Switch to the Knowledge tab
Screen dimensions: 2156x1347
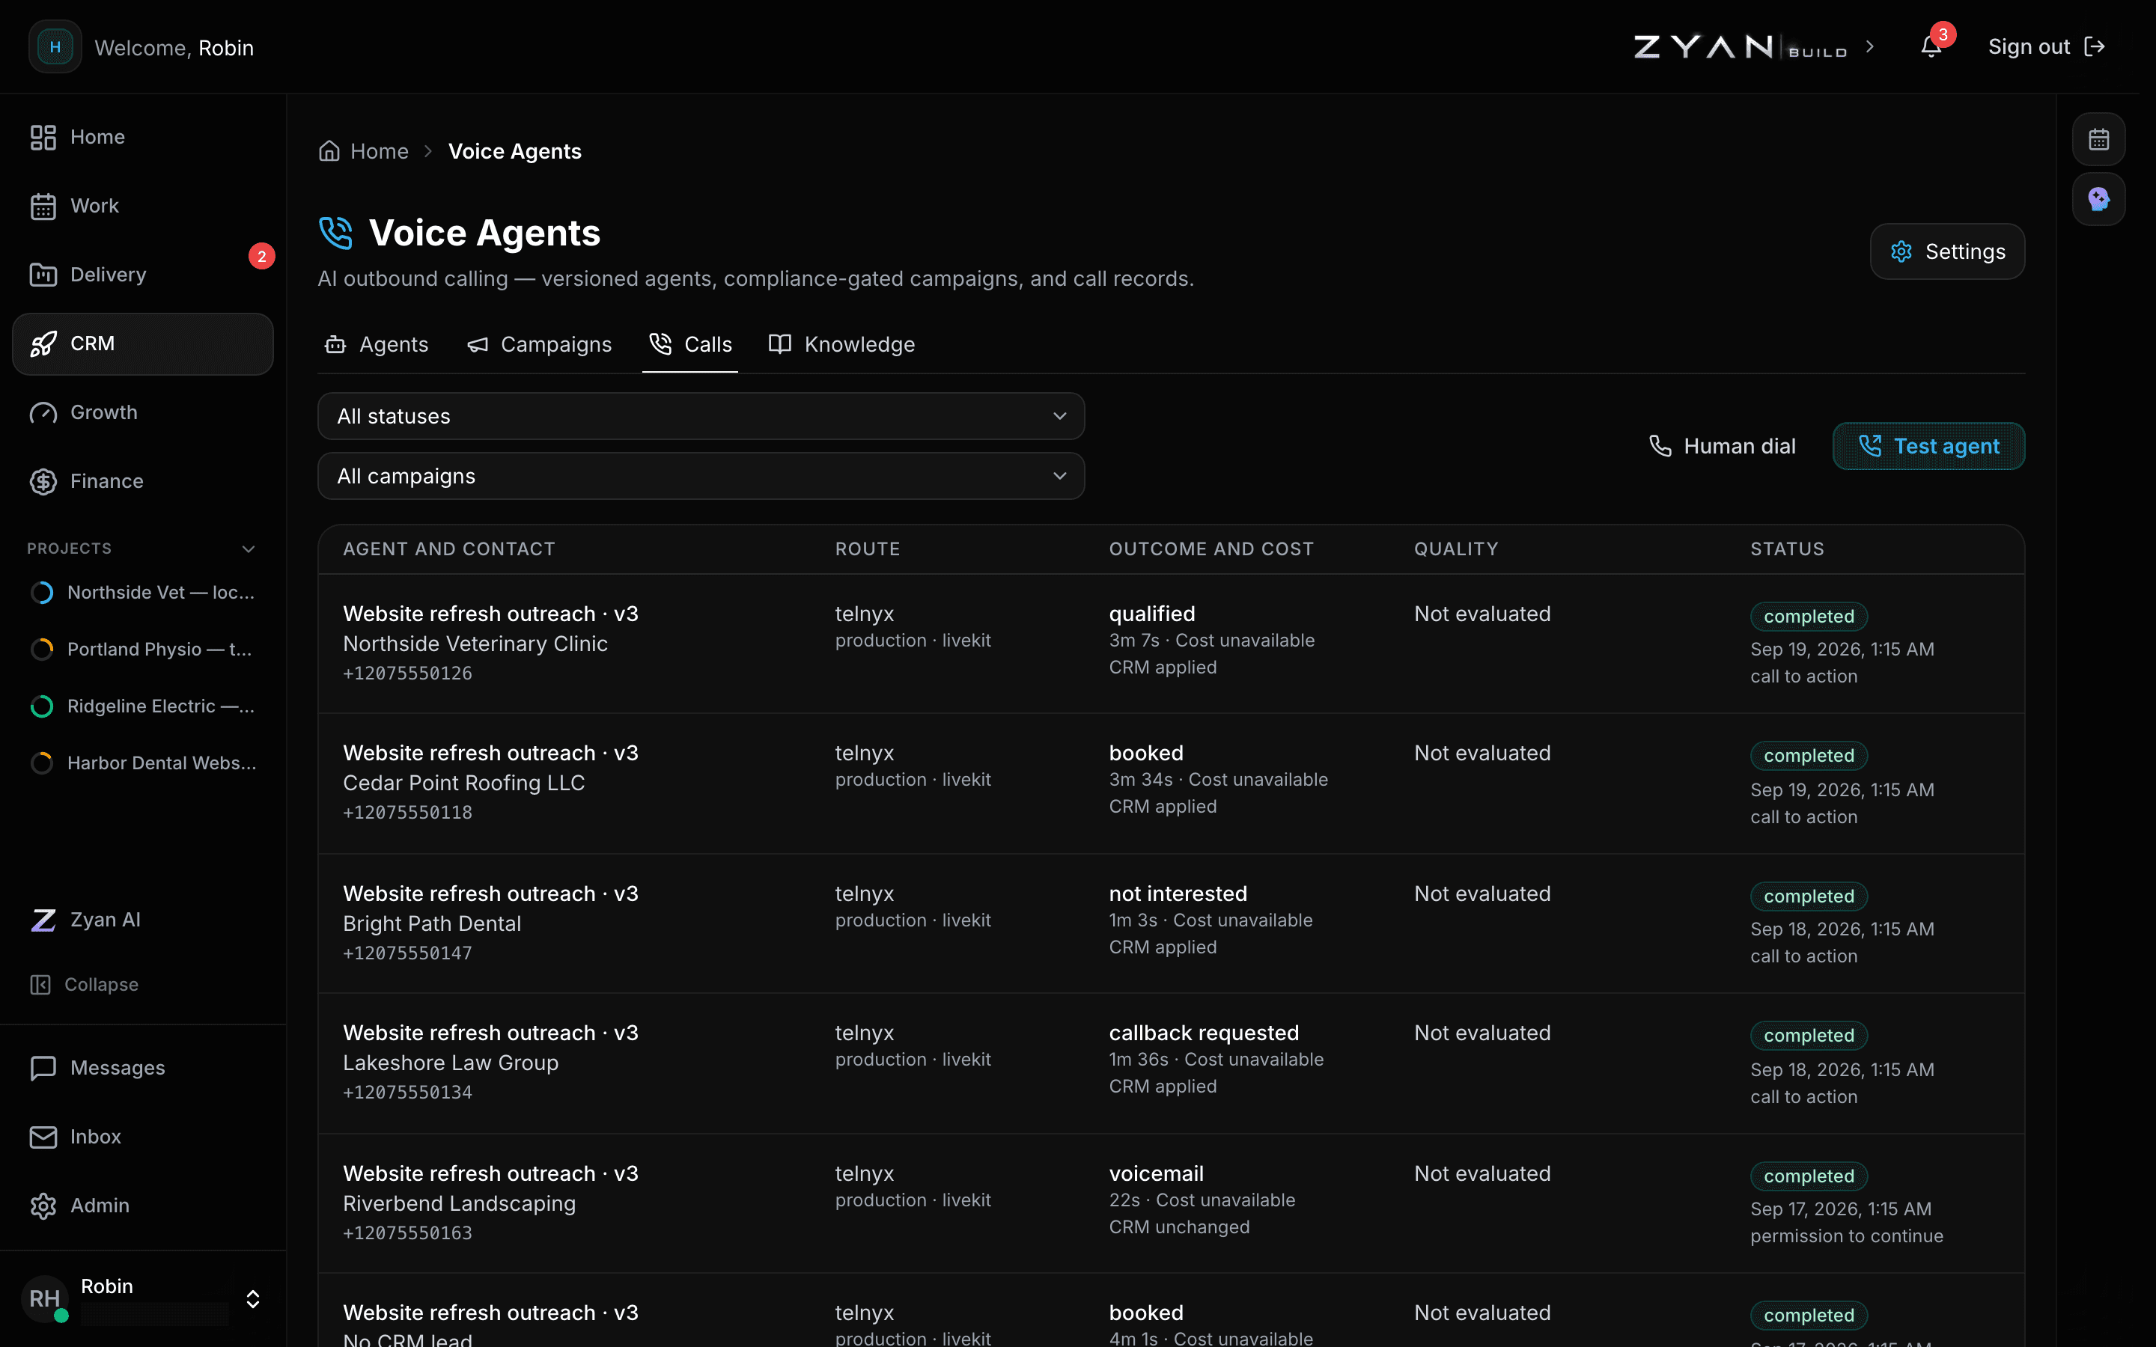pos(841,344)
